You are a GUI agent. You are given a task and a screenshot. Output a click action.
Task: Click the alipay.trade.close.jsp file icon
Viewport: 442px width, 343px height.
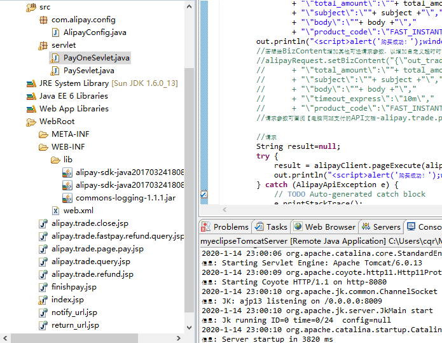43,223
